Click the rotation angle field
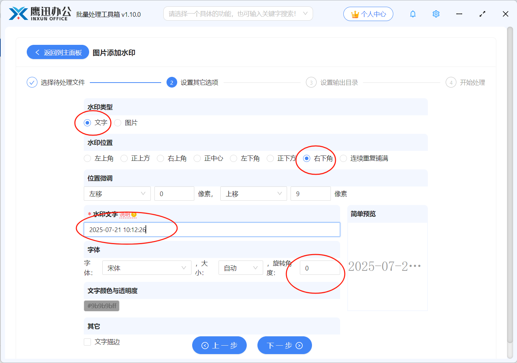Image resolution: width=517 pixels, height=363 pixels. coord(320,268)
